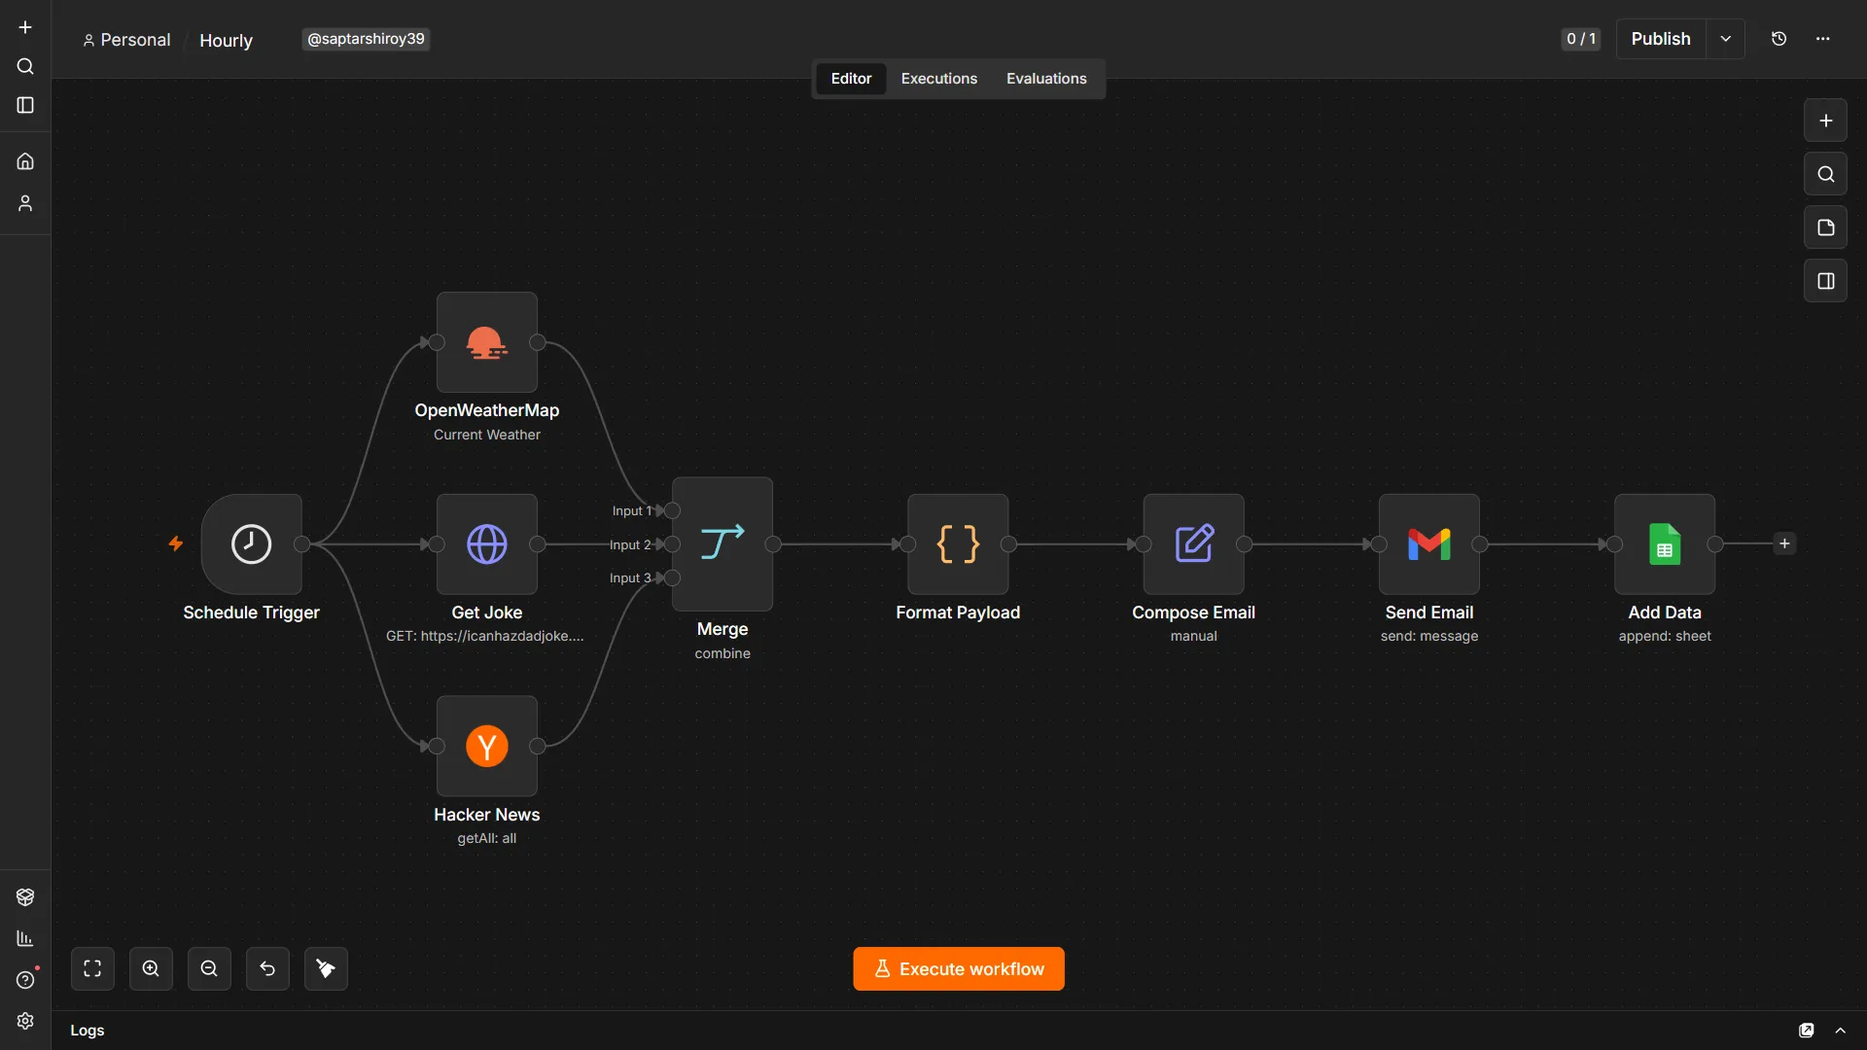The image size is (1867, 1050).
Task: Switch to the Executions tab
Action: click(x=938, y=79)
